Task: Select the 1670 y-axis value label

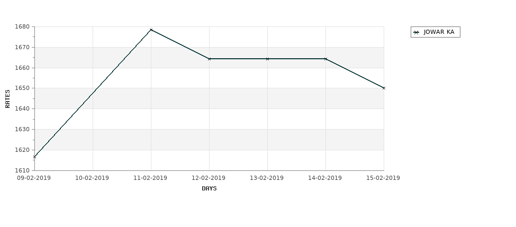Action: click(23, 48)
